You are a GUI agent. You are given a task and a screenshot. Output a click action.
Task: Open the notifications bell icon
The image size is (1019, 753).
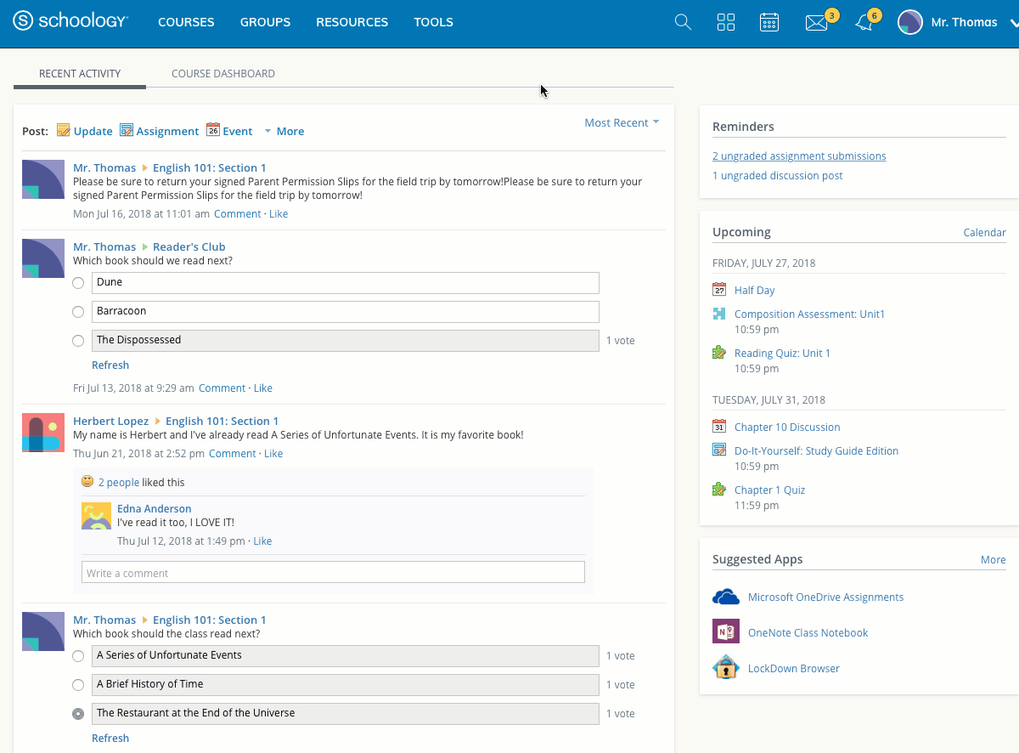(864, 23)
